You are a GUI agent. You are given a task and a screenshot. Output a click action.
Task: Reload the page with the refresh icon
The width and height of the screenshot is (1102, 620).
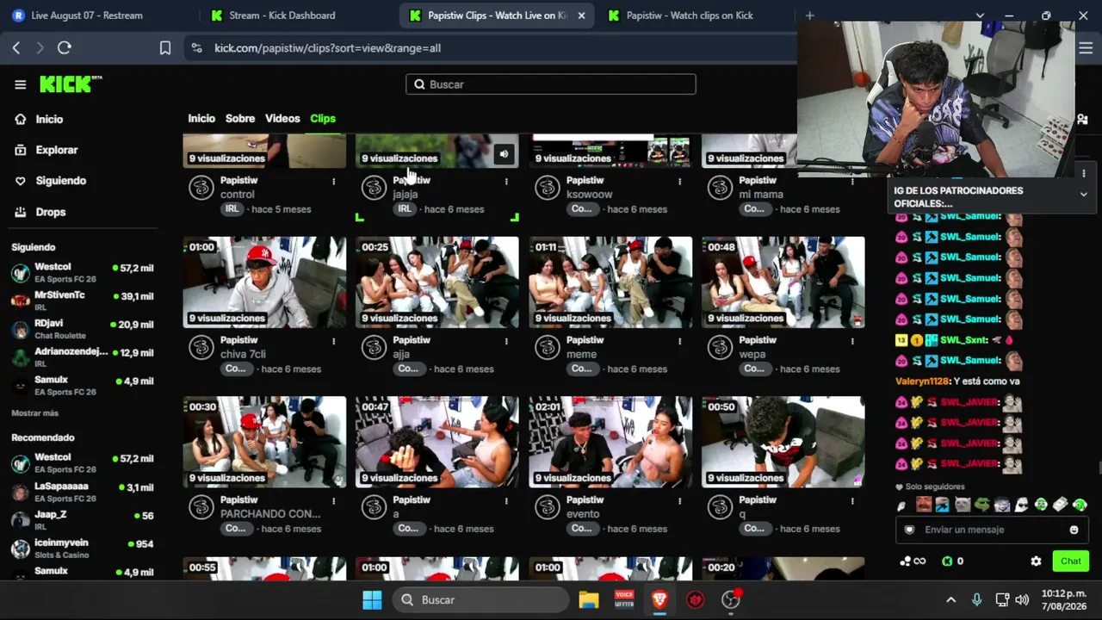[65, 48]
